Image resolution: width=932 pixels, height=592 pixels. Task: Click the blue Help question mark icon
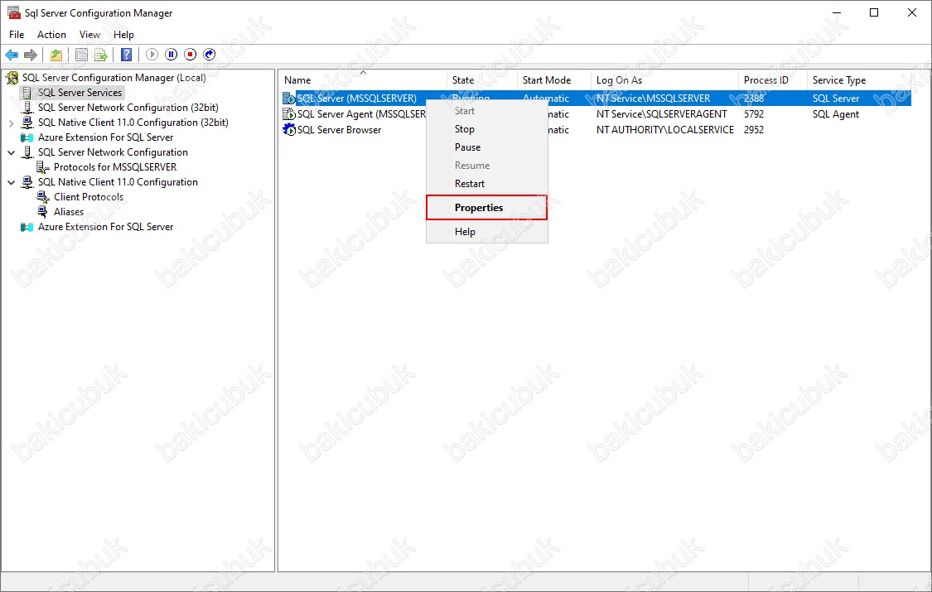(x=126, y=55)
